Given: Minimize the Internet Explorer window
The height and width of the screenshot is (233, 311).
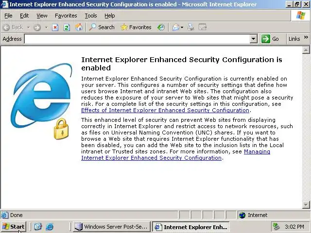Looking at the screenshot, I should pyautogui.click(x=289, y=4).
